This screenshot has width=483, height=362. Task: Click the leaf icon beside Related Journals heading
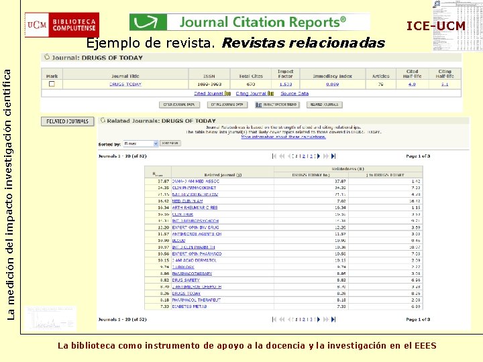(x=103, y=121)
